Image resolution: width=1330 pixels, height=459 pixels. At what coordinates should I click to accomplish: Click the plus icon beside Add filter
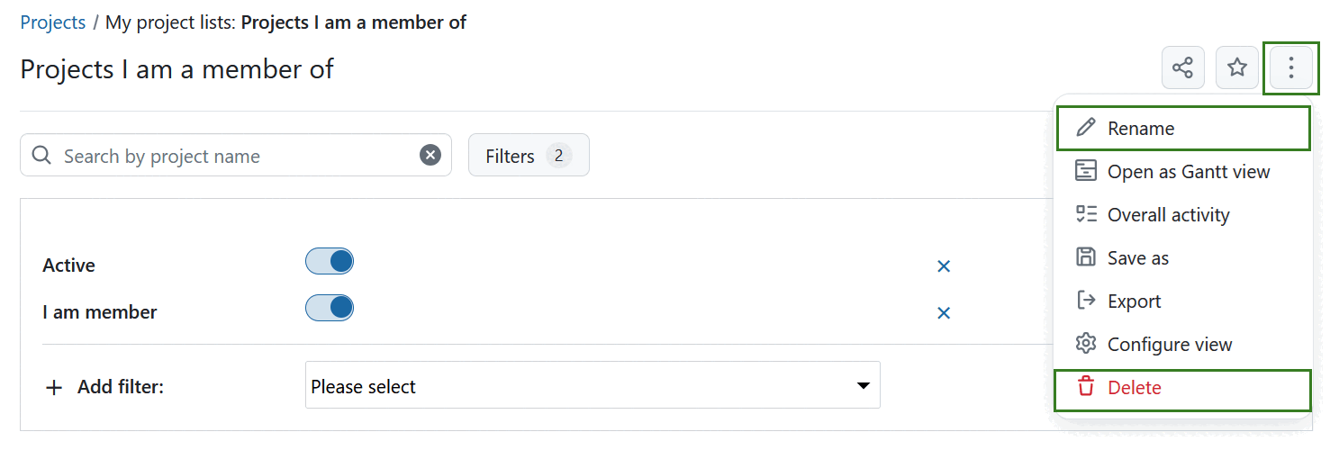(54, 388)
